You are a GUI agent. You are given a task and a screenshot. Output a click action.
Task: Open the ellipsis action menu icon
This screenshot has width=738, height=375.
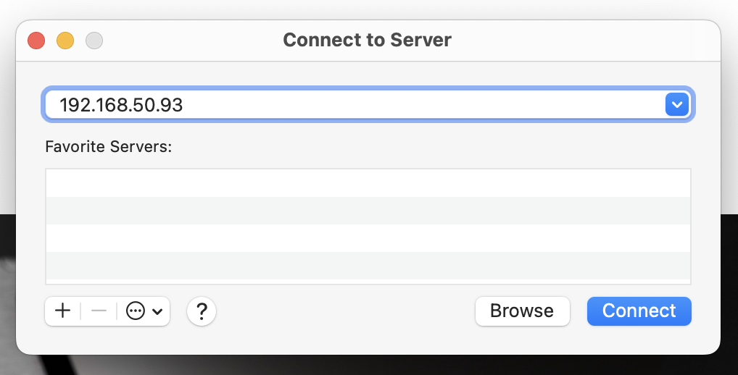tap(136, 311)
